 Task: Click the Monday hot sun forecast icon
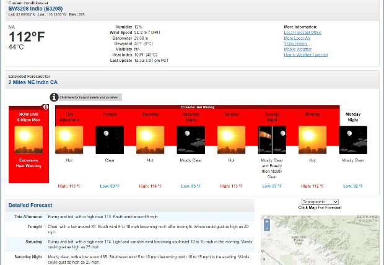click(x=312, y=140)
